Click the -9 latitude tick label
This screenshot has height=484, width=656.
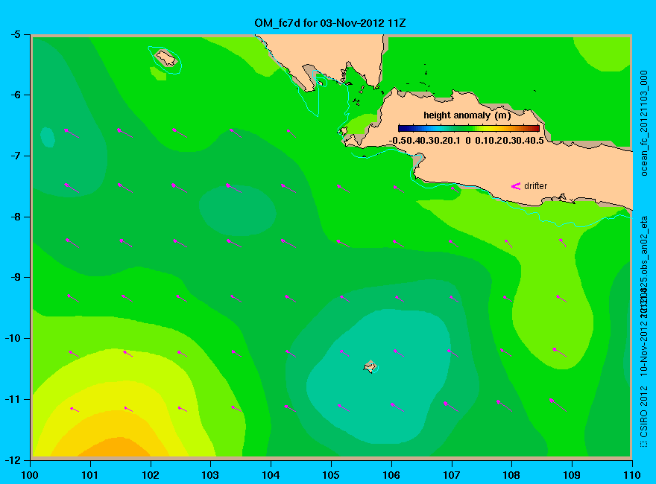point(16,278)
